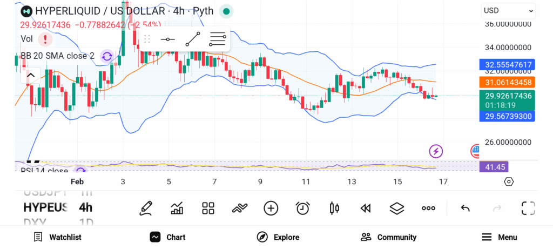Open the object tree layers icon
Viewport: 553px width, 249px height.
point(397,208)
